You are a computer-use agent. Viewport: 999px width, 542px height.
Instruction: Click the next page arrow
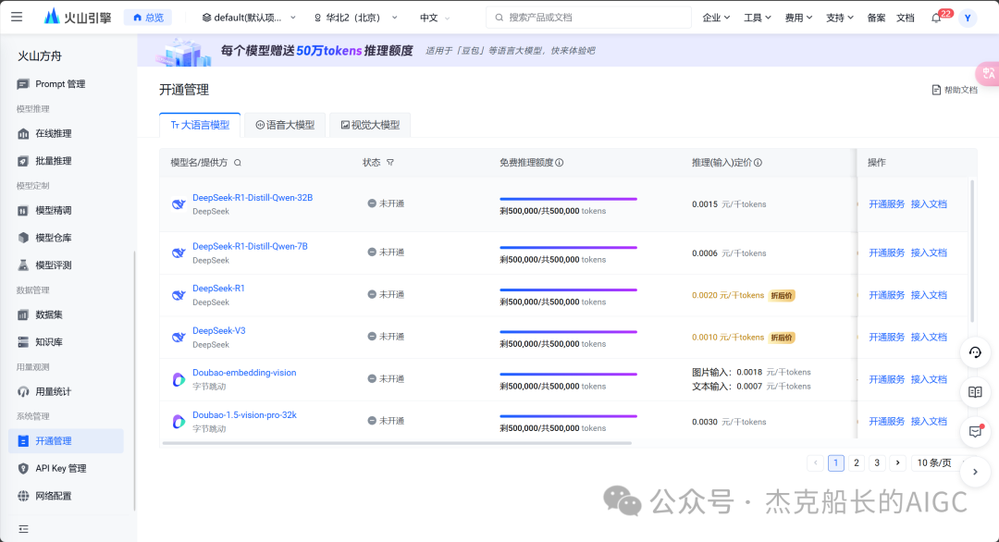(897, 463)
